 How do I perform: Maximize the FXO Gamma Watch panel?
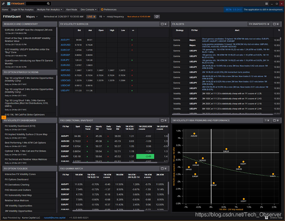point(162,169)
